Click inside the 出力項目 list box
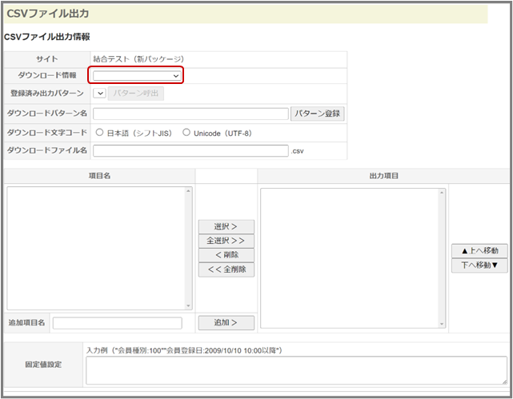513x399 pixels. pyautogui.click(x=349, y=257)
